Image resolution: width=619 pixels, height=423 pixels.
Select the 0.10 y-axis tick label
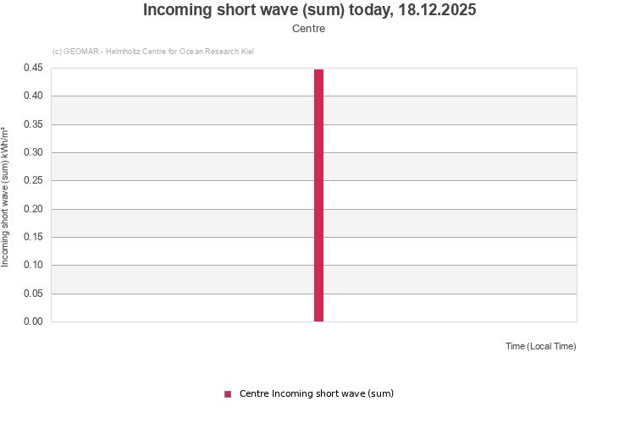33,265
